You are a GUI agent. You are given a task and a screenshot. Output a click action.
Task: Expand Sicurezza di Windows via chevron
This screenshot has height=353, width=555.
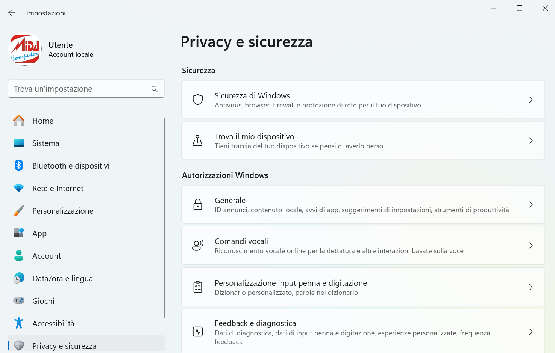coord(531,100)
